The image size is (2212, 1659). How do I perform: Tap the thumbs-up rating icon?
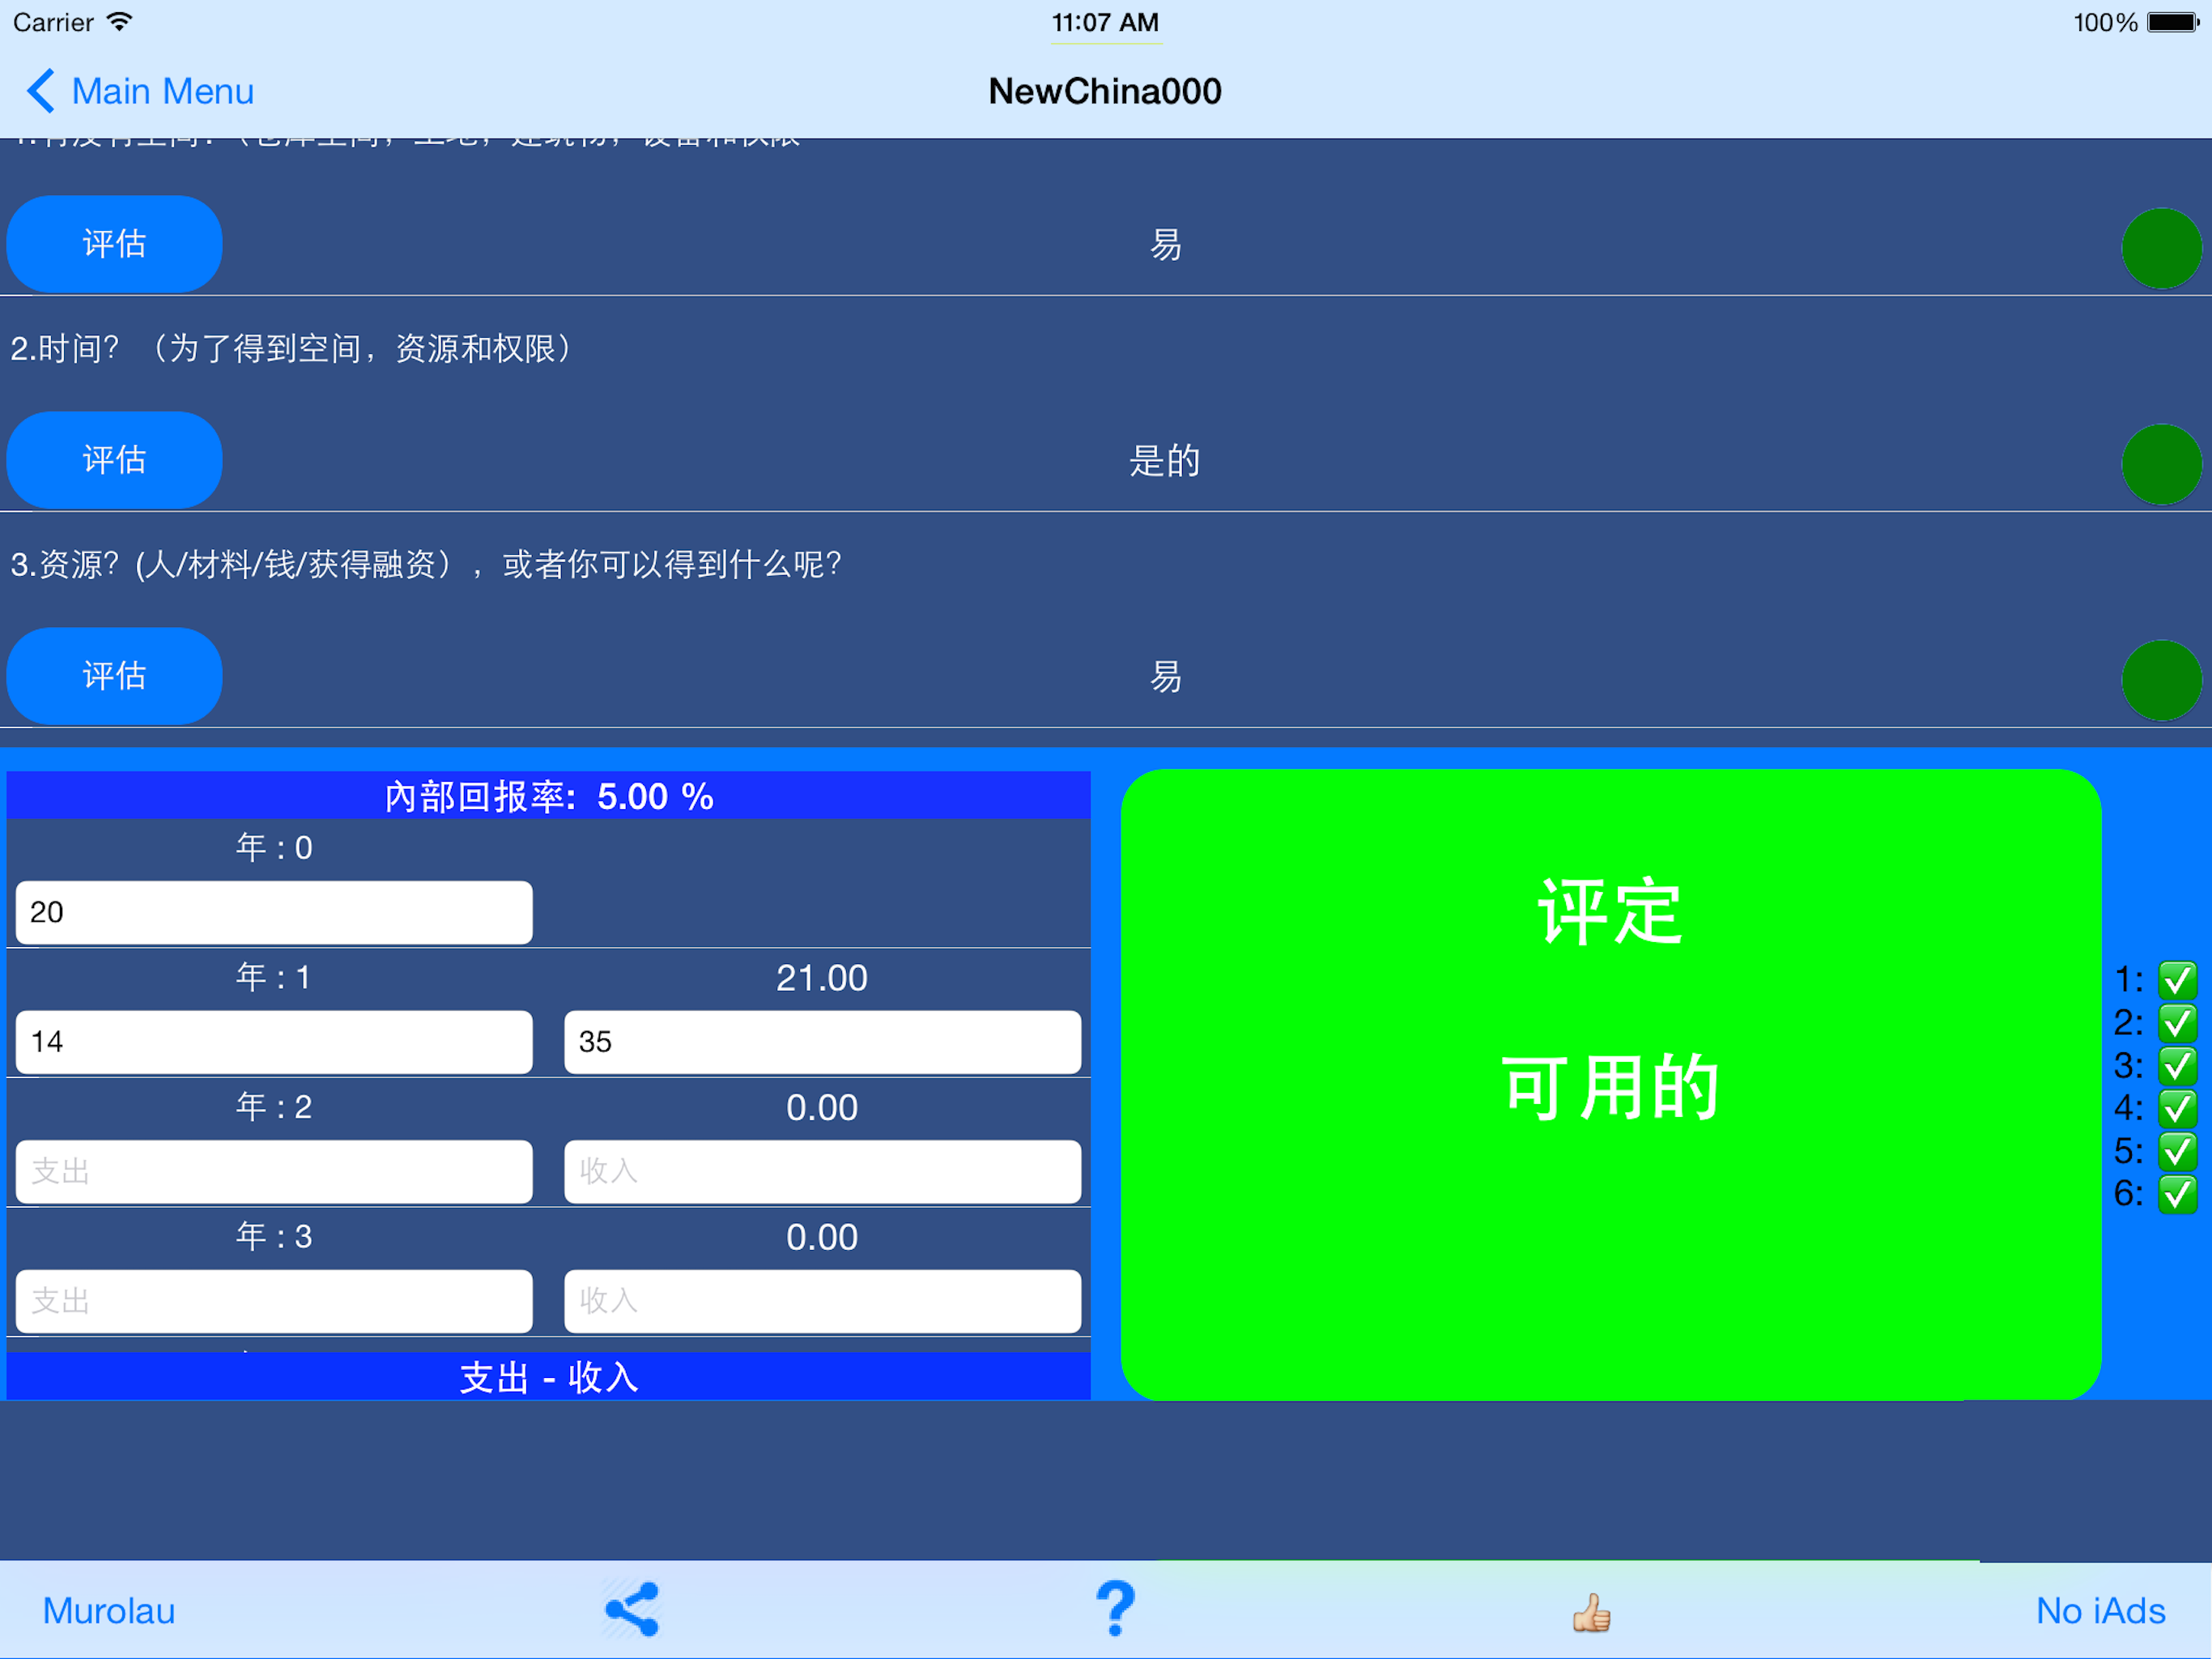[1591, 1612]
